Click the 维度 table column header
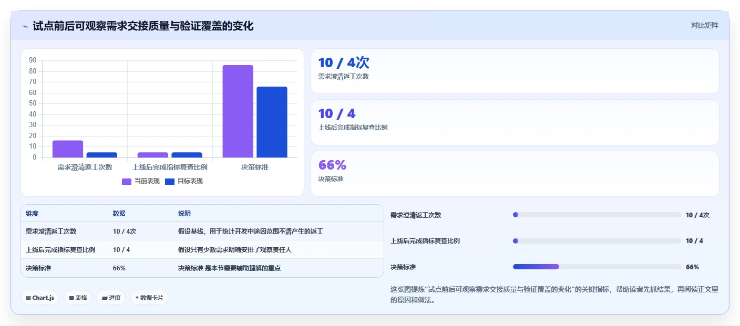This screenshot has height=326, width=740. (x=32, y=214)
